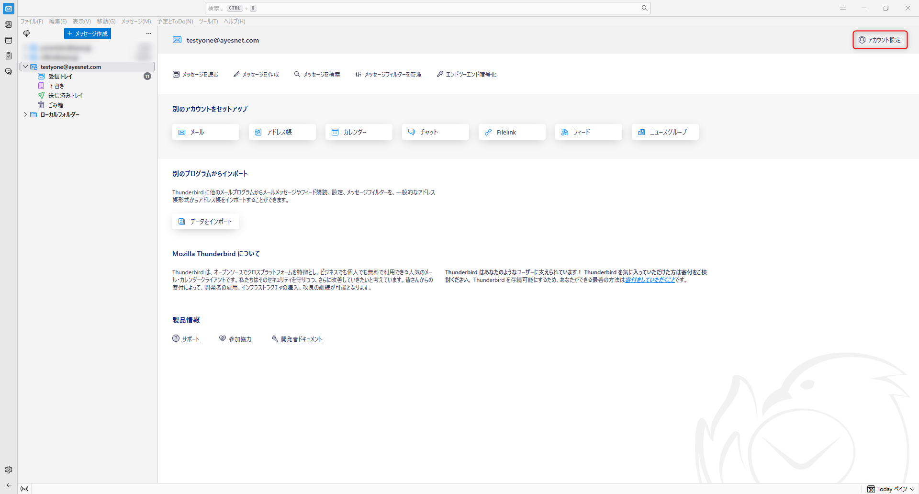
Task: Open ツール(T) menu
Action: coord(208,22)
